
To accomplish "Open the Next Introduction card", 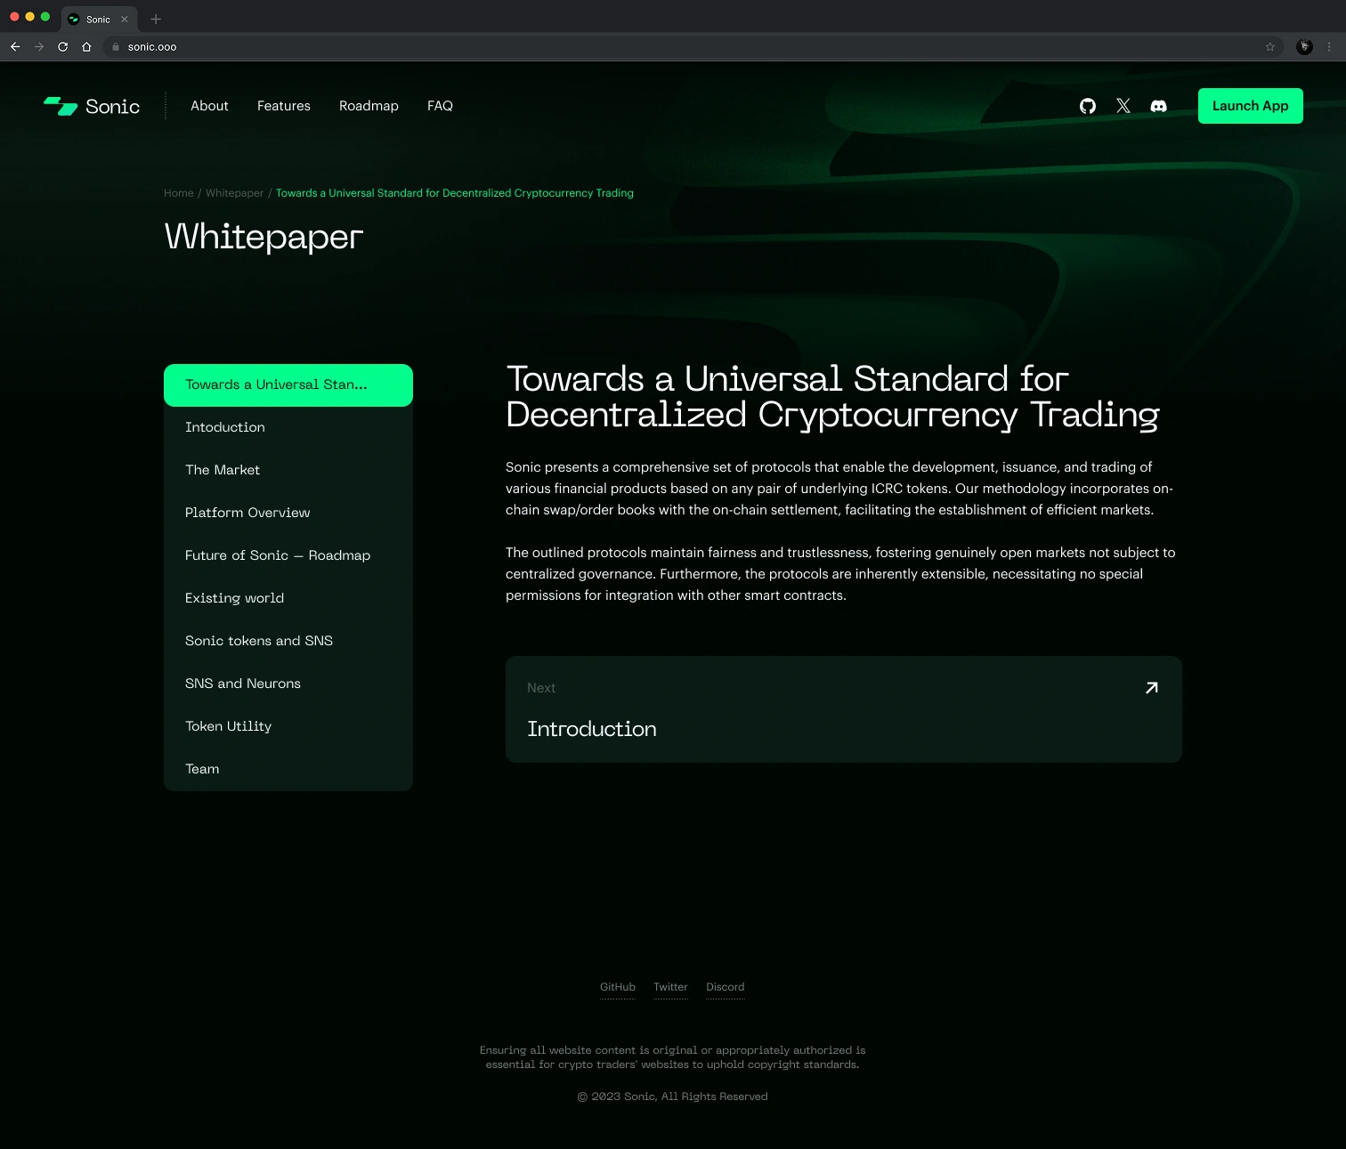I will click(x=844, y=709).
